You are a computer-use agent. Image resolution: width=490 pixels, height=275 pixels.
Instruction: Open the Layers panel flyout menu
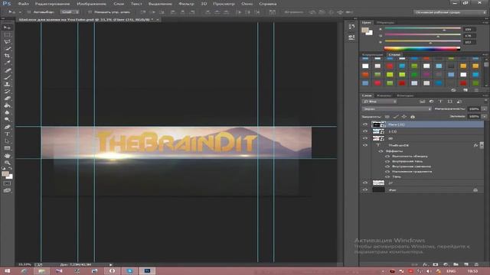485,95
